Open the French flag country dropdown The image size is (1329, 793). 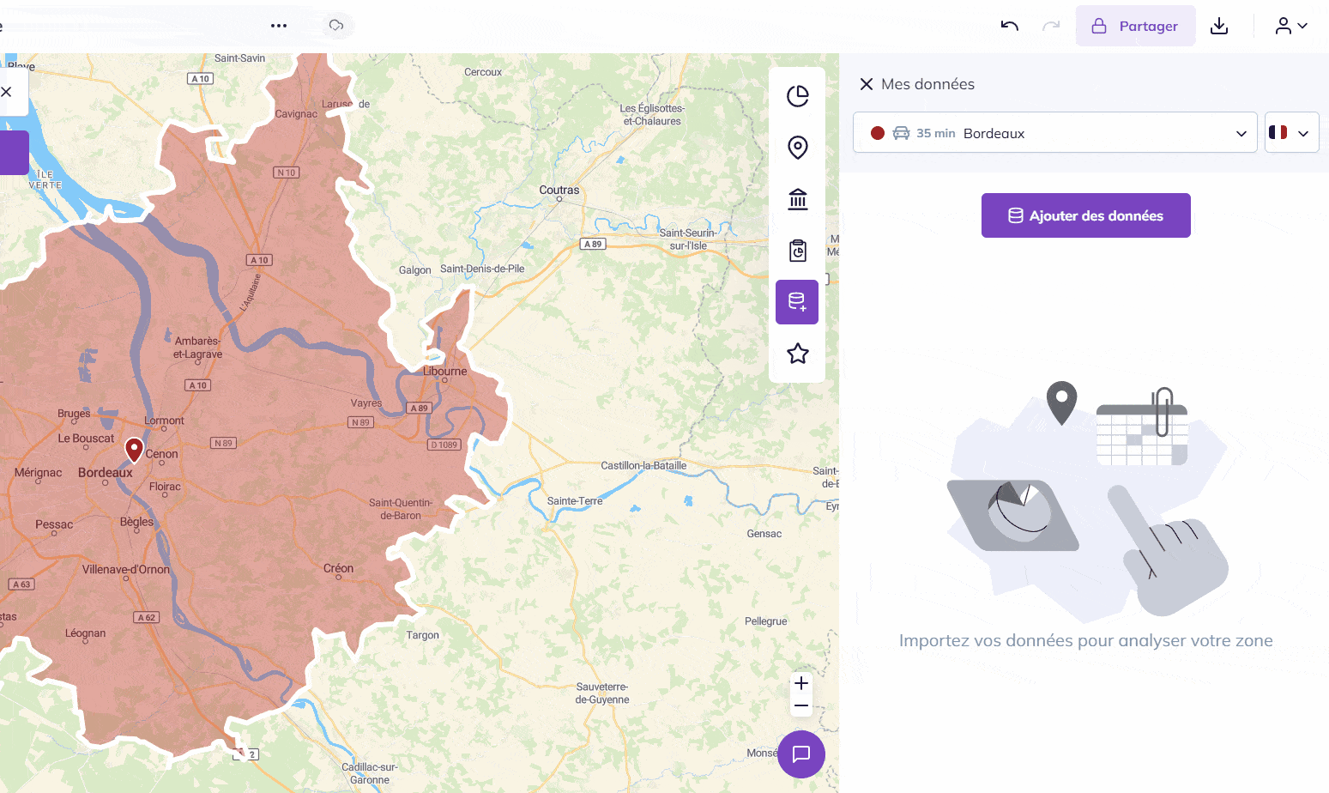[x=1290, y=133]
